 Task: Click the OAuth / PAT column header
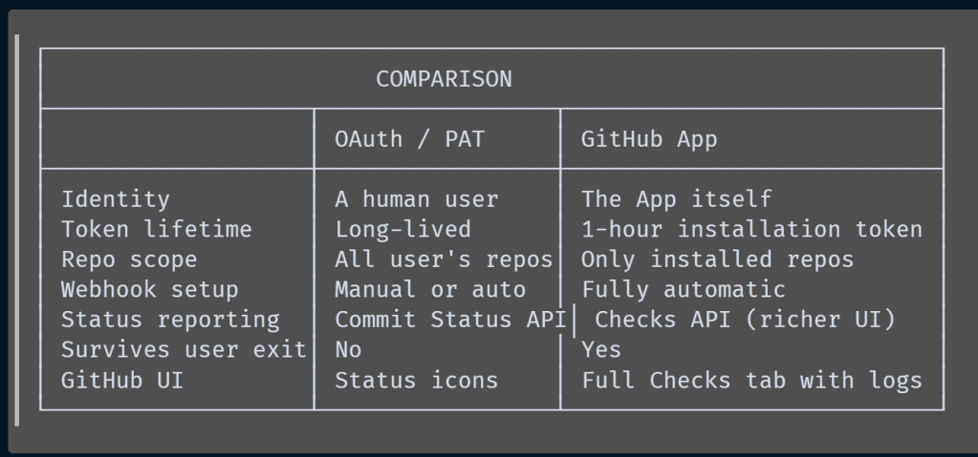click(409, 139)
